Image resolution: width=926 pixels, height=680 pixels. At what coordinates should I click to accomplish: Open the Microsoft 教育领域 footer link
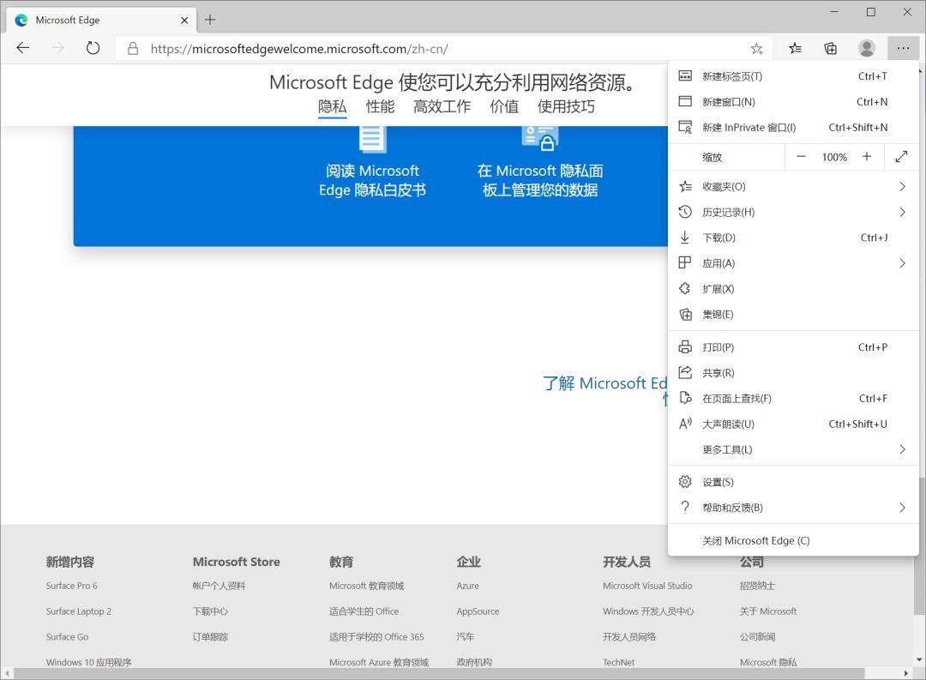[x=367, y=586]
